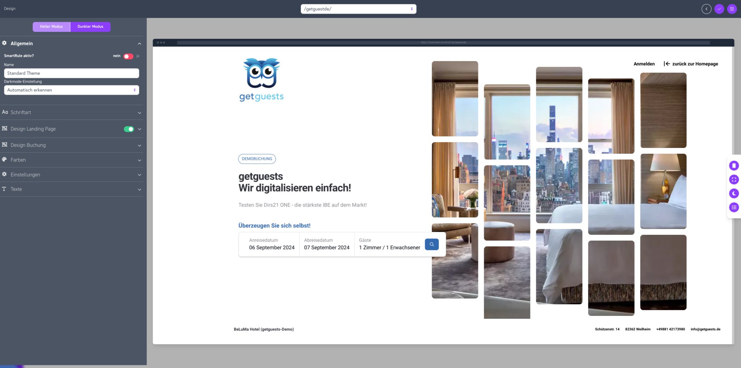The width and height of the screenshot is (741, 368).
Task: Click the Name field with Standard Theme
Action: [71, 73]
